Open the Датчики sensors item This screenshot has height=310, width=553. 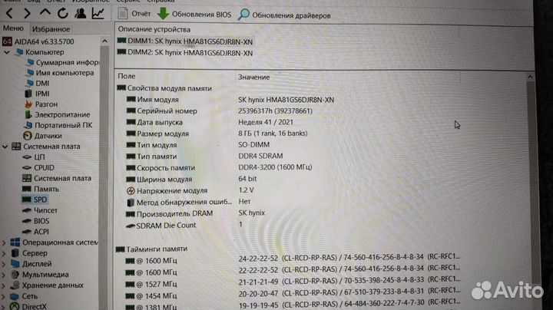[x=42, y=136]
